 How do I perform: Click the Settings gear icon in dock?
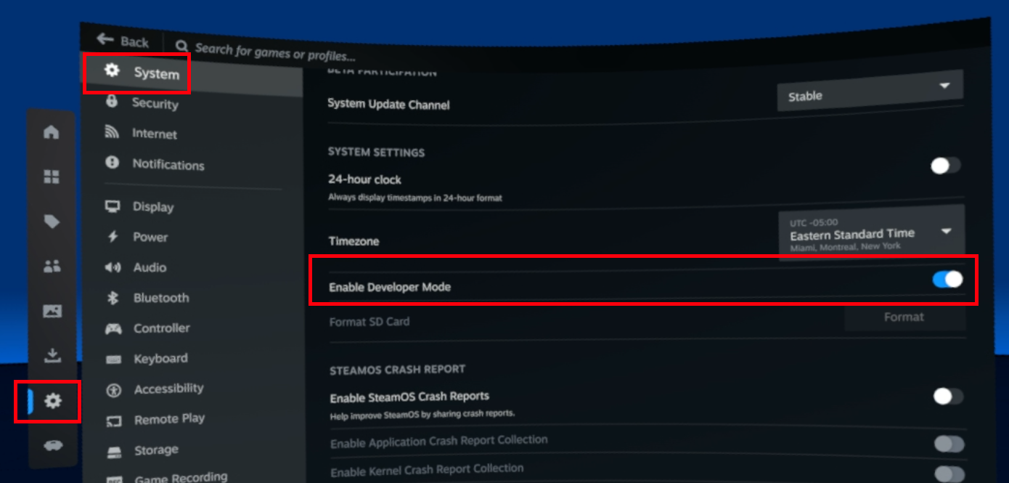(x=52, y=400)
